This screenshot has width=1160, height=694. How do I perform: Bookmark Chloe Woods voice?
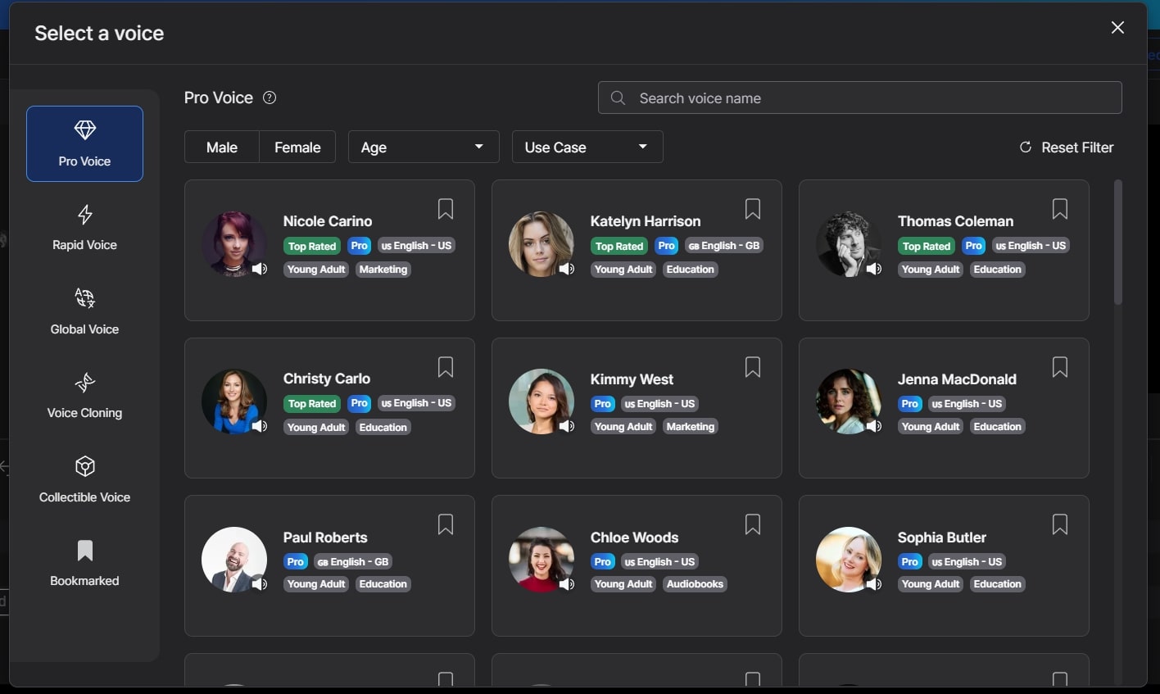coord(753,524)
